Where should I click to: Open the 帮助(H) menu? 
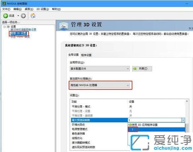56,9
